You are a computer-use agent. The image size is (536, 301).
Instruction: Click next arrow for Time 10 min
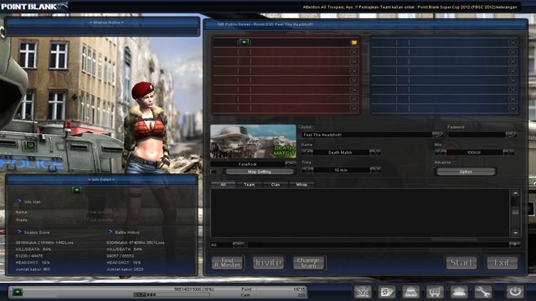coord(375,170)
